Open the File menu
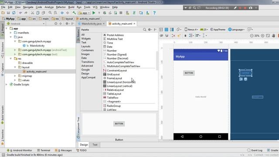279x157 pixels. [3, 7]
